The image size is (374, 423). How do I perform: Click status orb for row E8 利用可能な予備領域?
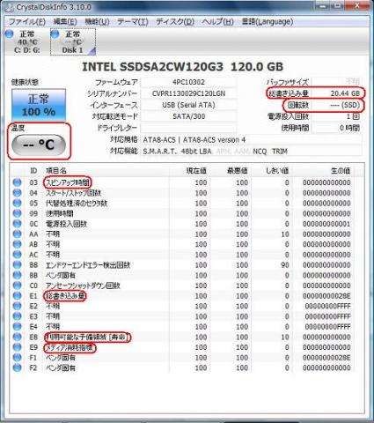pyautogui.click(x=18, y=337)
